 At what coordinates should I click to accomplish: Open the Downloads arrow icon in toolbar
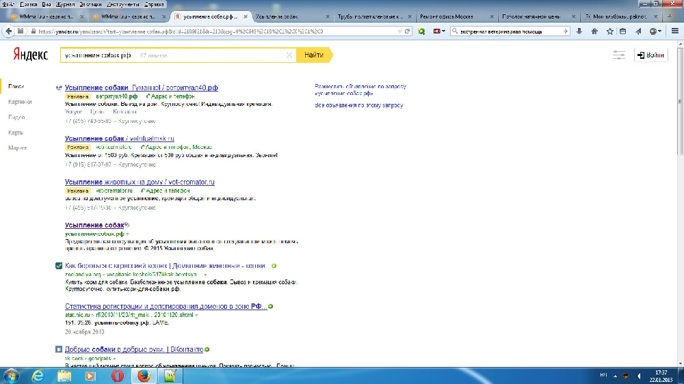coord(579,31)
